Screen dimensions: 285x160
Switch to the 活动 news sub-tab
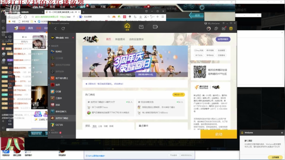[x=95, y=126]
